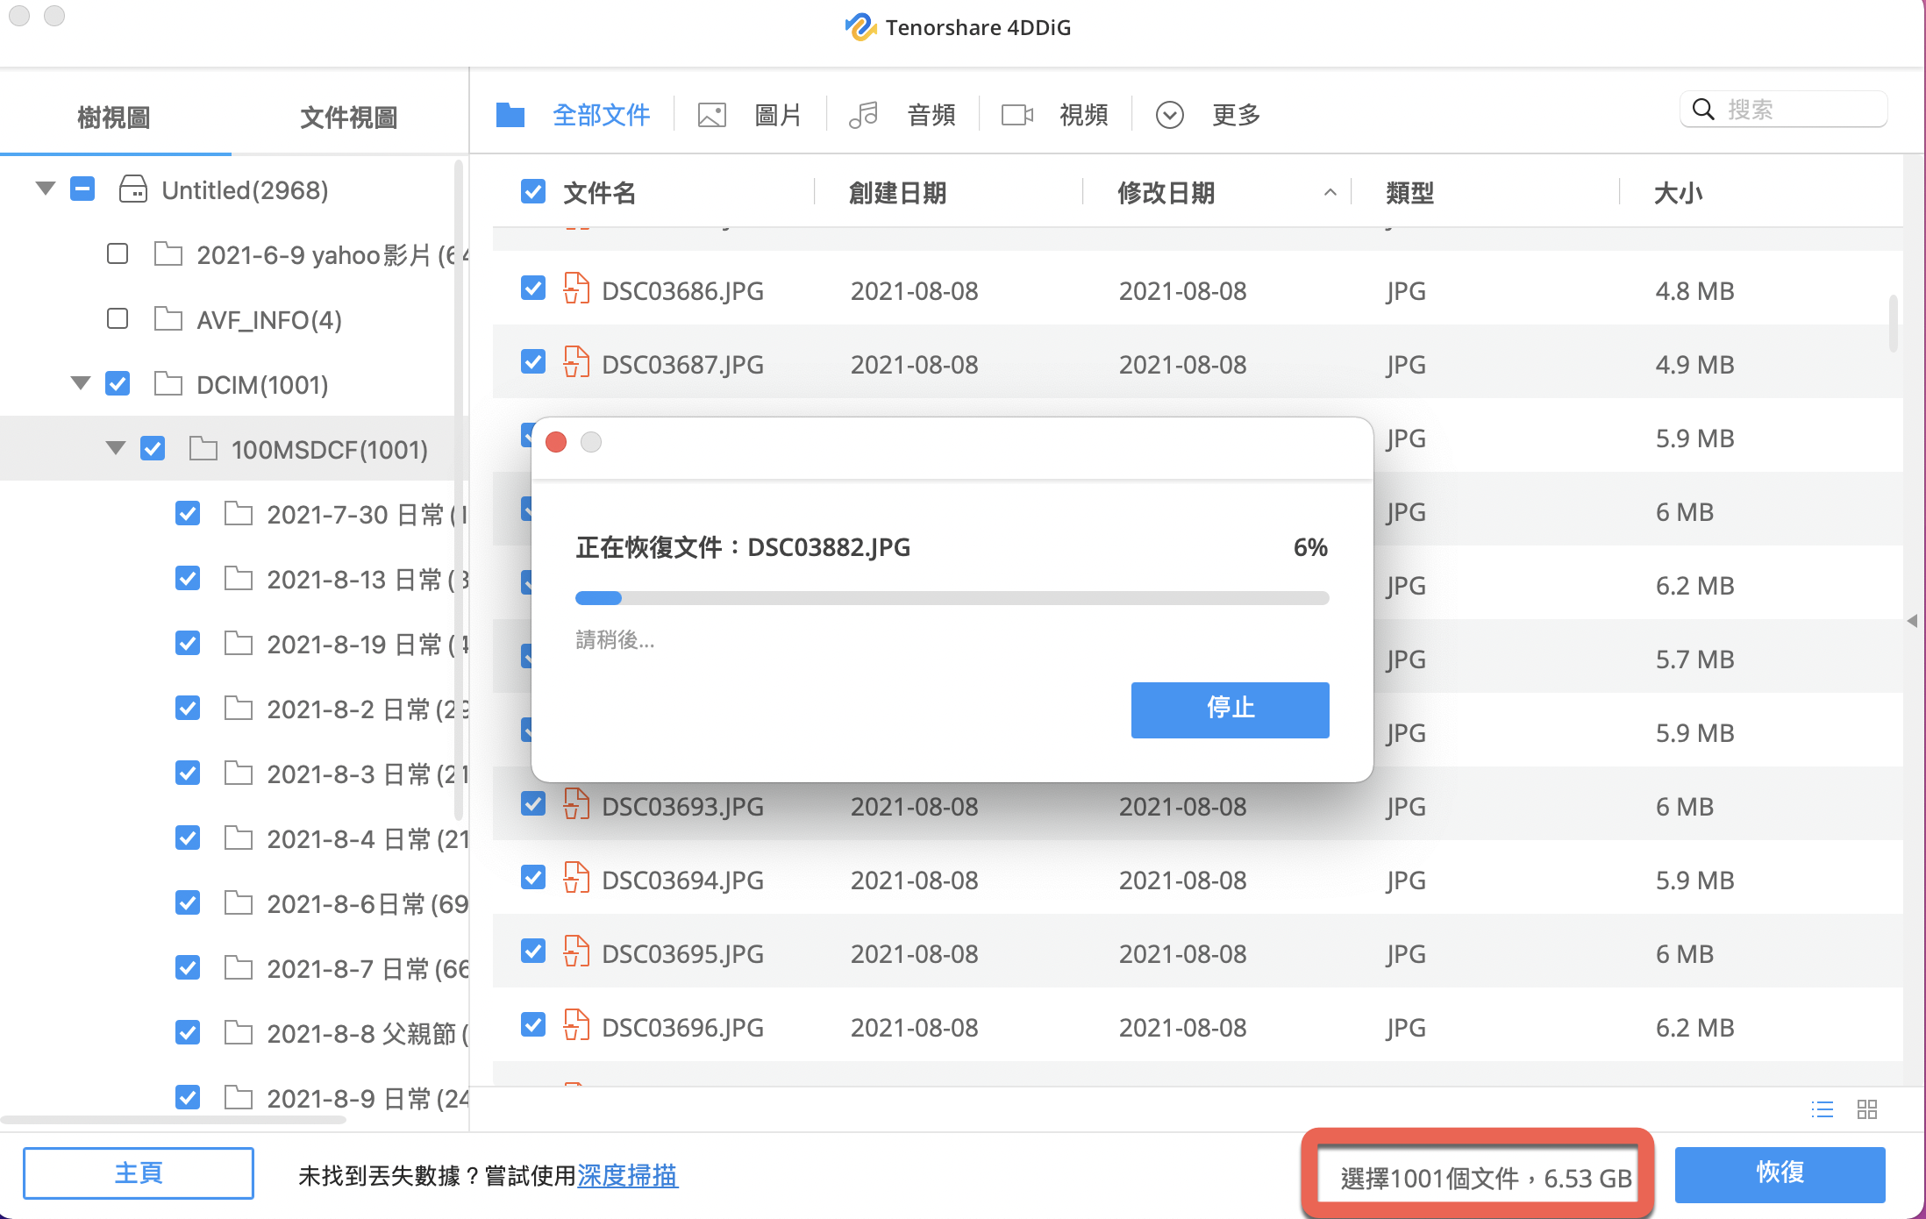Switch to list view icon

click(x=1822, y=1109)
